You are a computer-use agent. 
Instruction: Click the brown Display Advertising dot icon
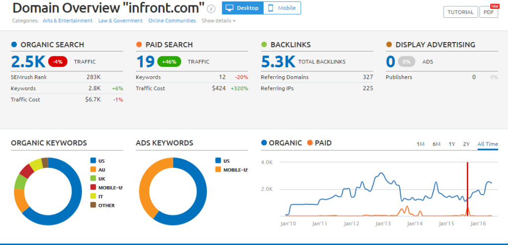pyautogui.click(x=389, y=45)
